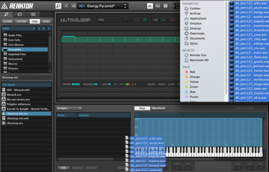269x172 pixels.
Task: Click the L16 button in Ultraloop
Action: click(x=155, y=20)
